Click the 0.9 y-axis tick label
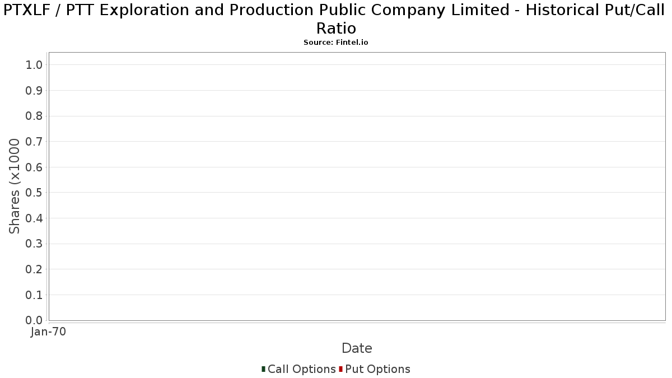 point(34,91)
